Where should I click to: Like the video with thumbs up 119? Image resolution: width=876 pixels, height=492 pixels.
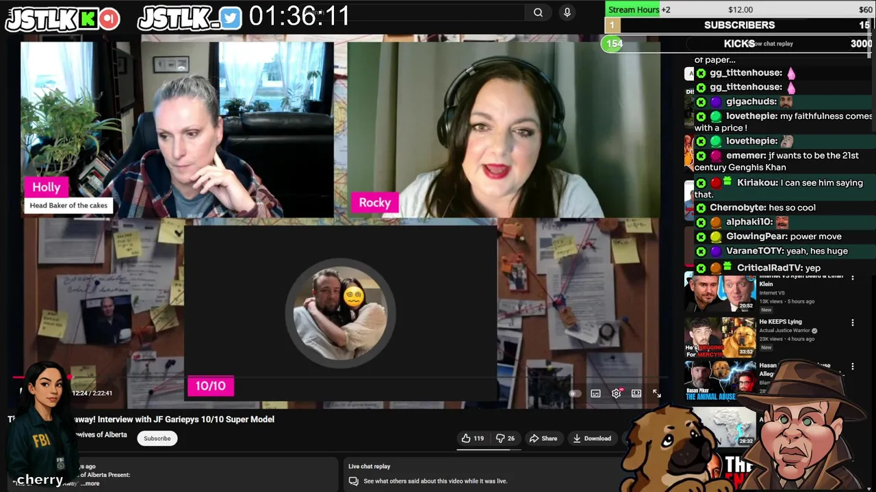click(472, 439)
